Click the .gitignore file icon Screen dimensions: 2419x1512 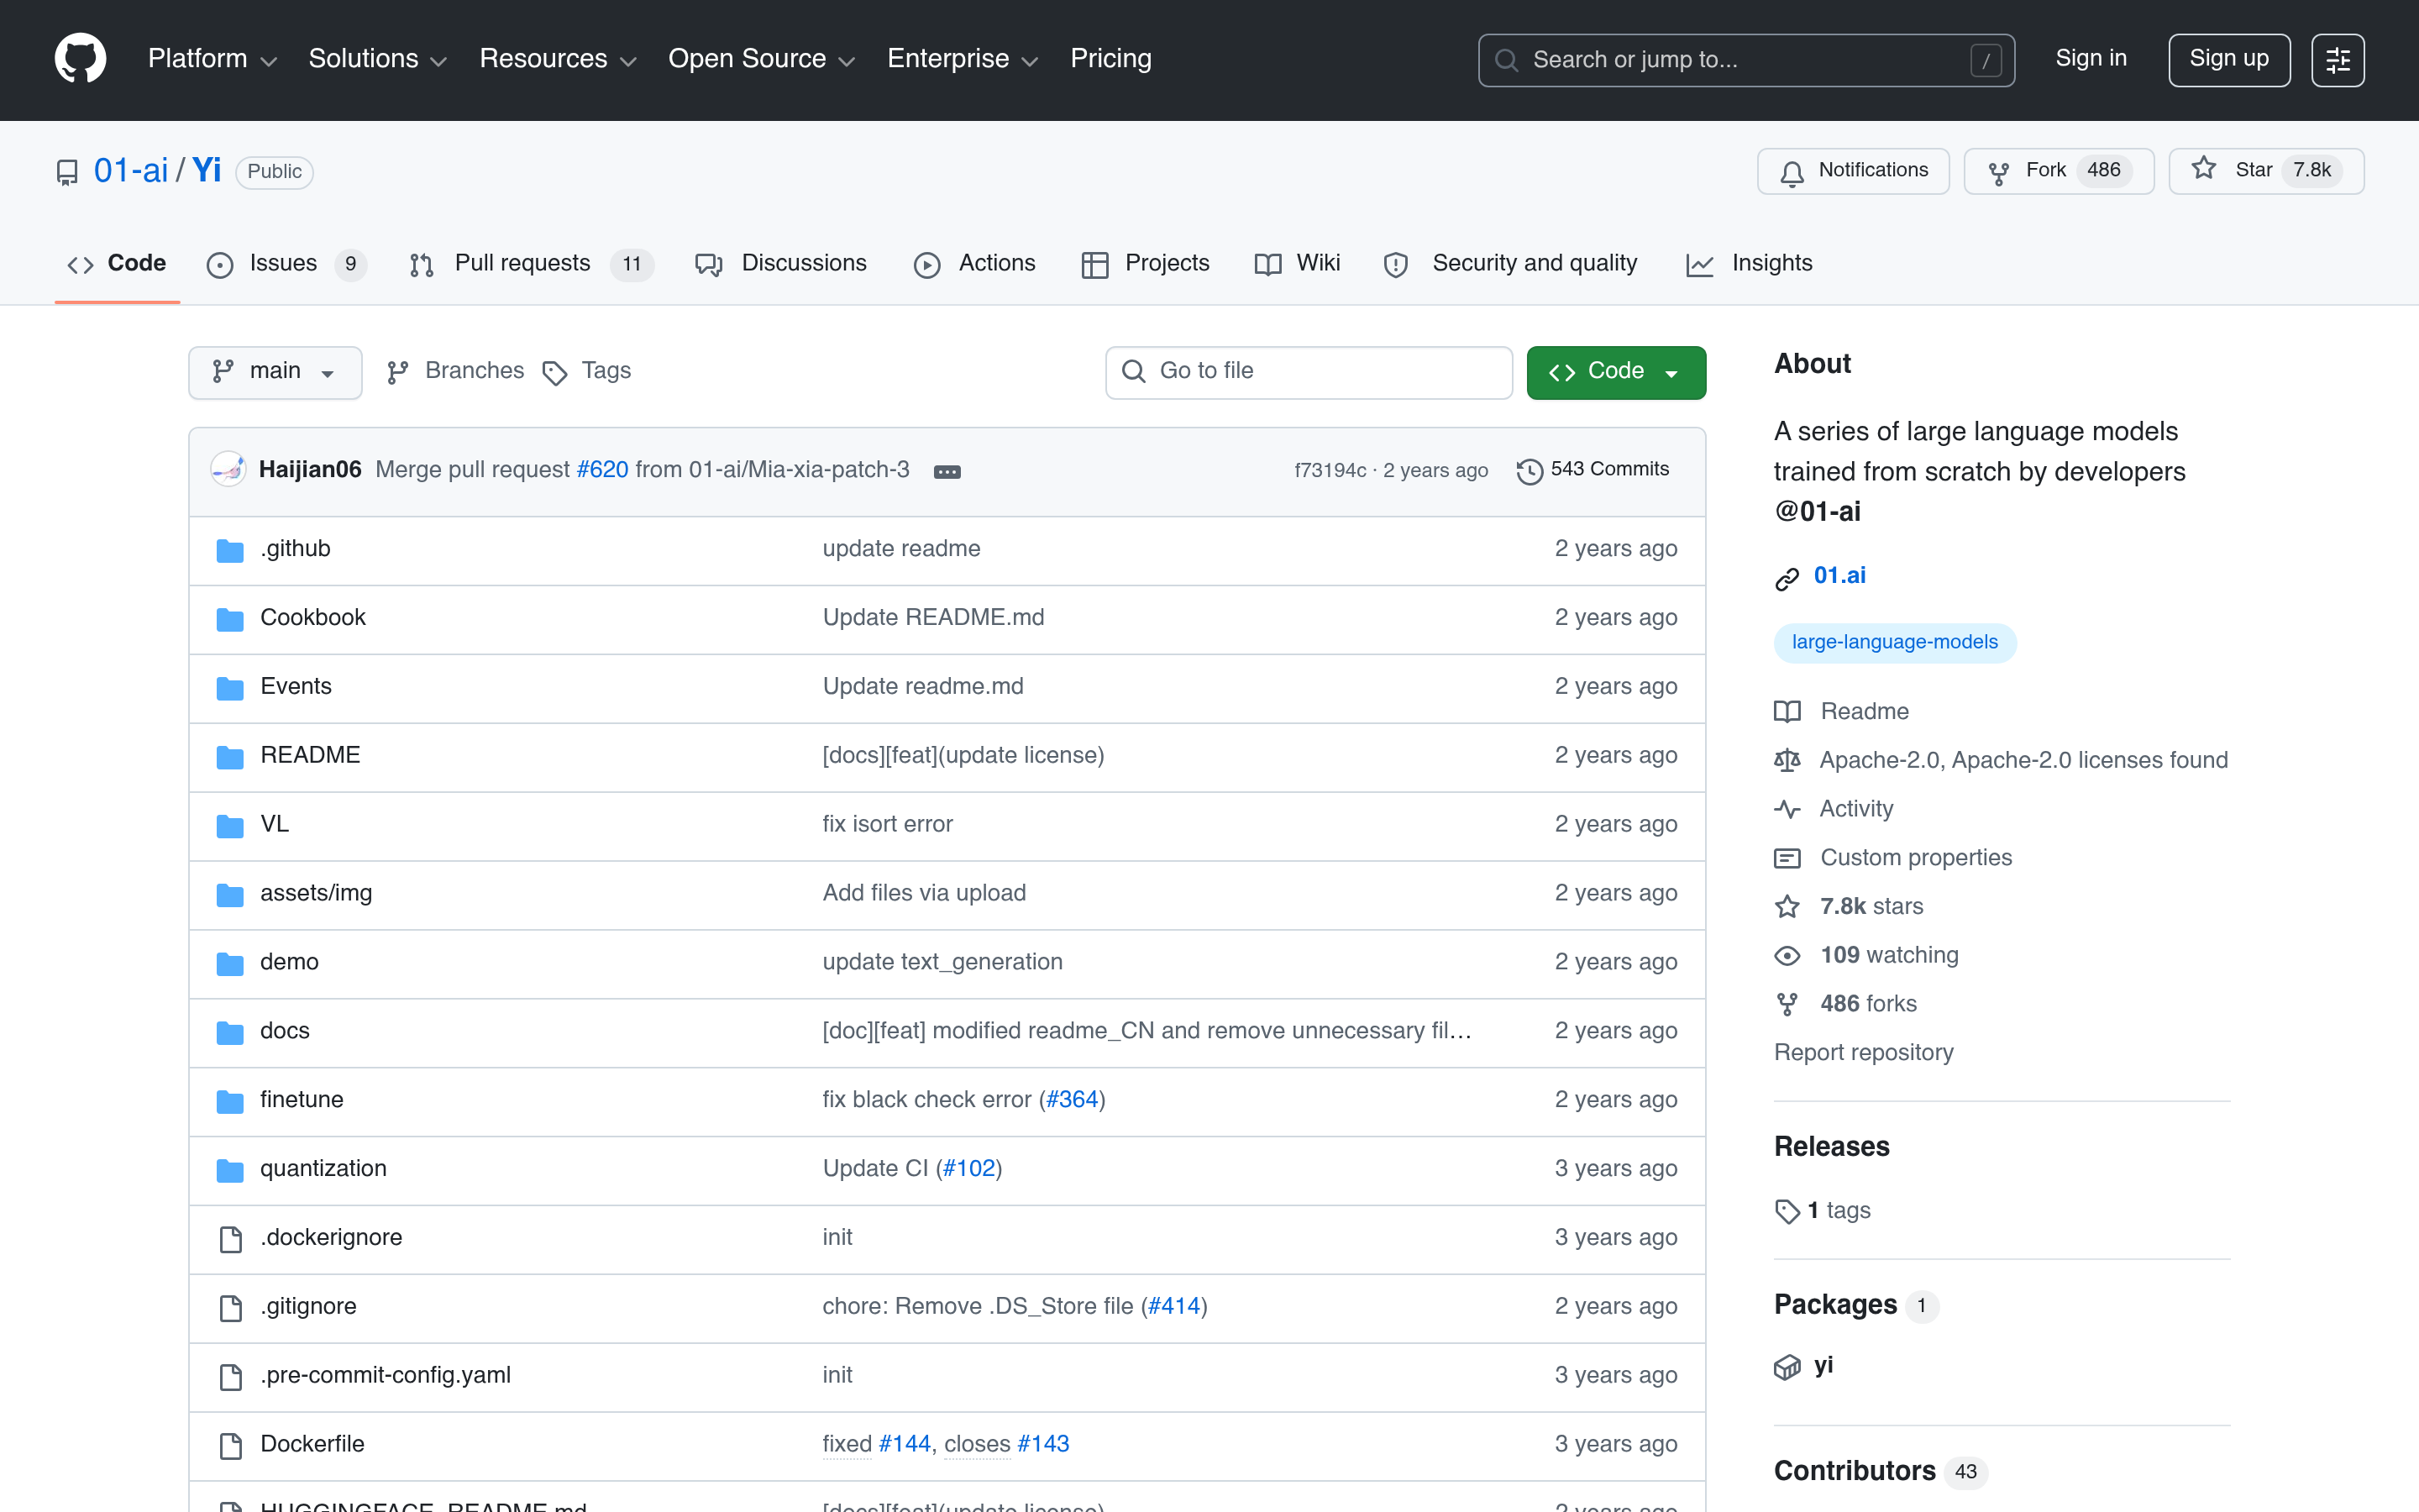(230, 1308)
